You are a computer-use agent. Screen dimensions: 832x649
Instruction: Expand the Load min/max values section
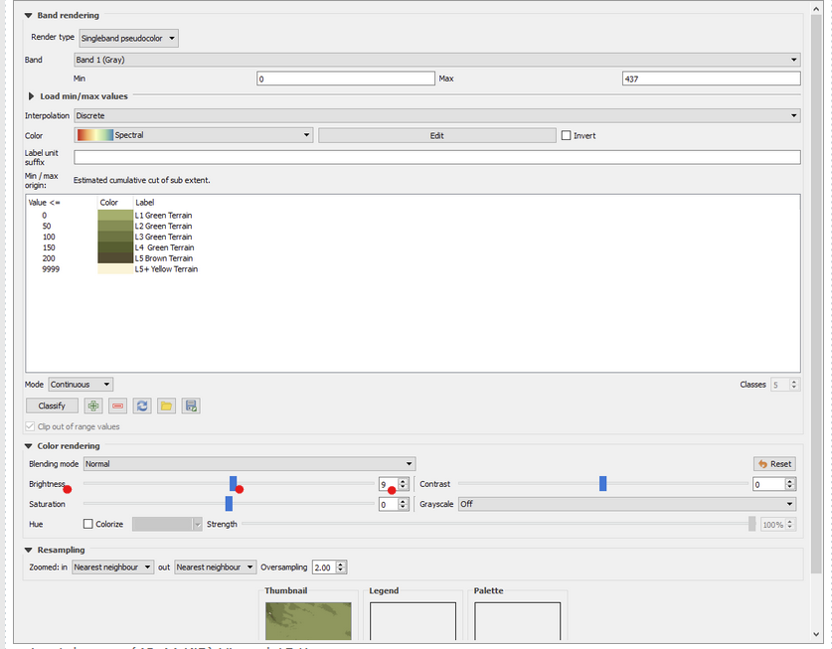pyautogui.click(x=30, y=95)
